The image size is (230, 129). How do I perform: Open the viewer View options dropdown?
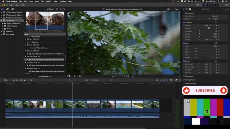pos(177,9)
